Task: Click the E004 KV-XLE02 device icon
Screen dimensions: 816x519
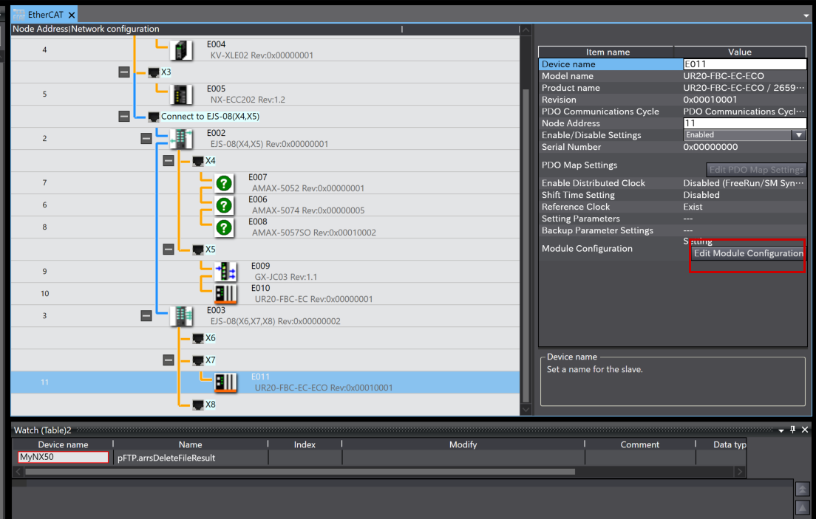Action: [180, 50]
